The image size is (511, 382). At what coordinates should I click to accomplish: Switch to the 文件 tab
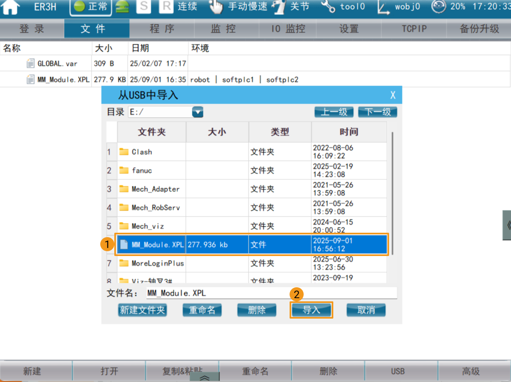[x=97, y=29]
